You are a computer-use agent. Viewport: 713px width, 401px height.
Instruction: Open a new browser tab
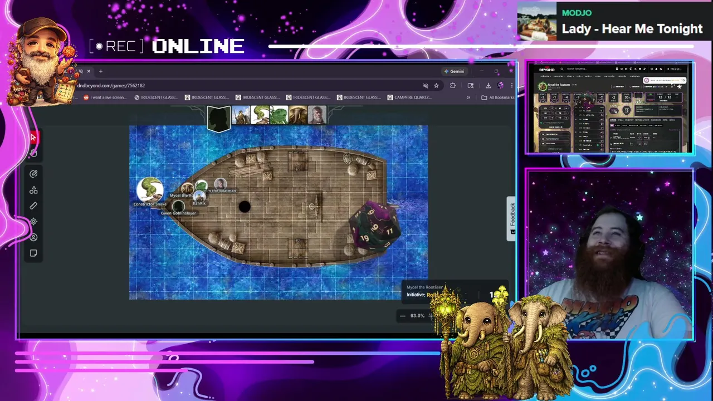[x=101, y=71]
